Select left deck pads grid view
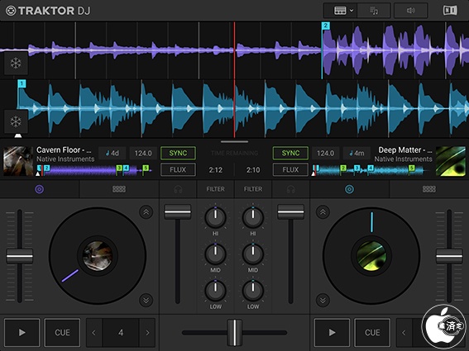The height and width of the screenshot is (351, 469). click(119, 189)
